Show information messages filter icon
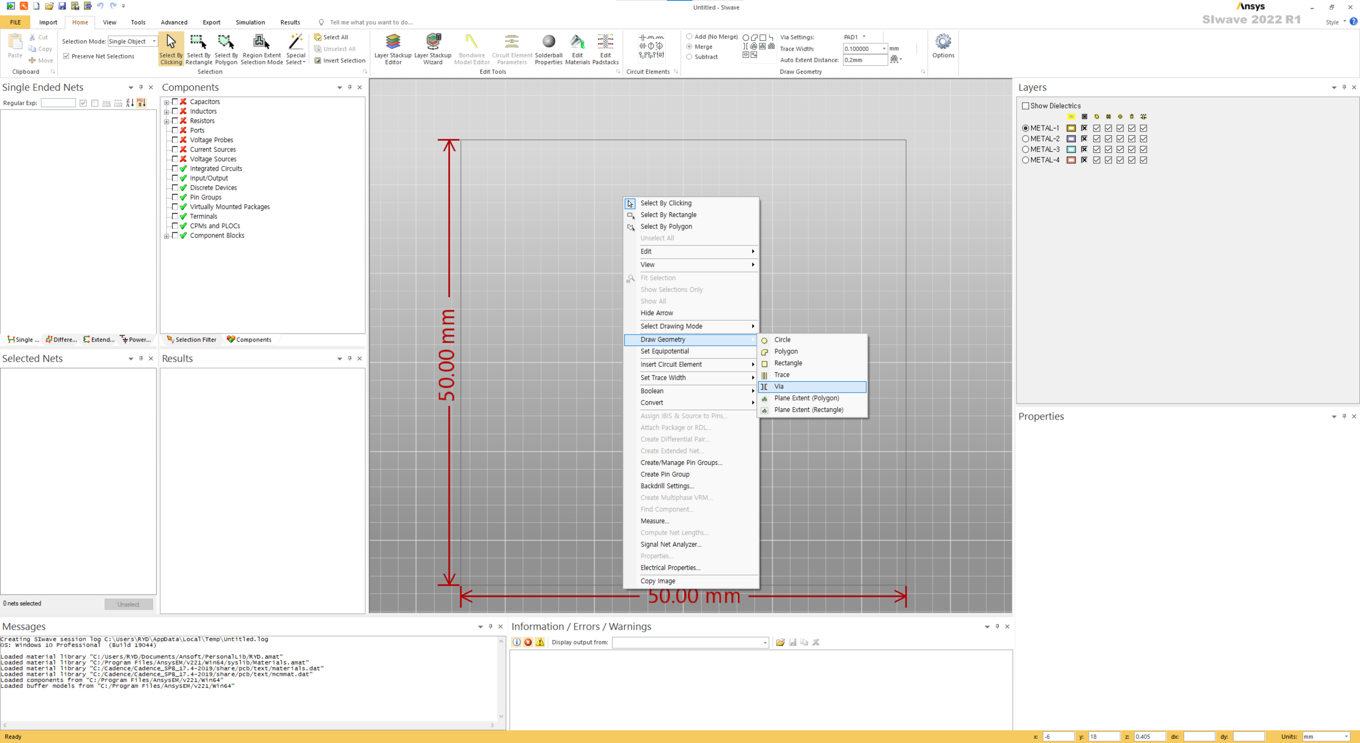Viewport: 1360px width, 743px height. pyautogui.click(x=516, y=642)
